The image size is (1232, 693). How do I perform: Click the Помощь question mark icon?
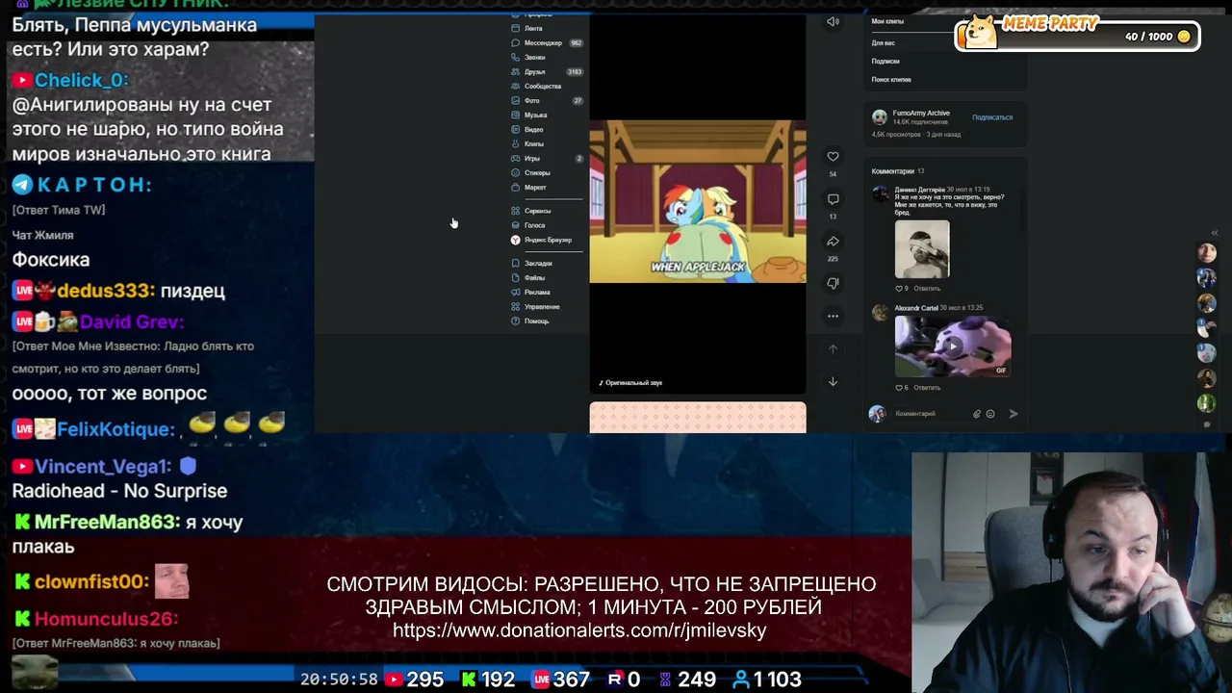516,321
